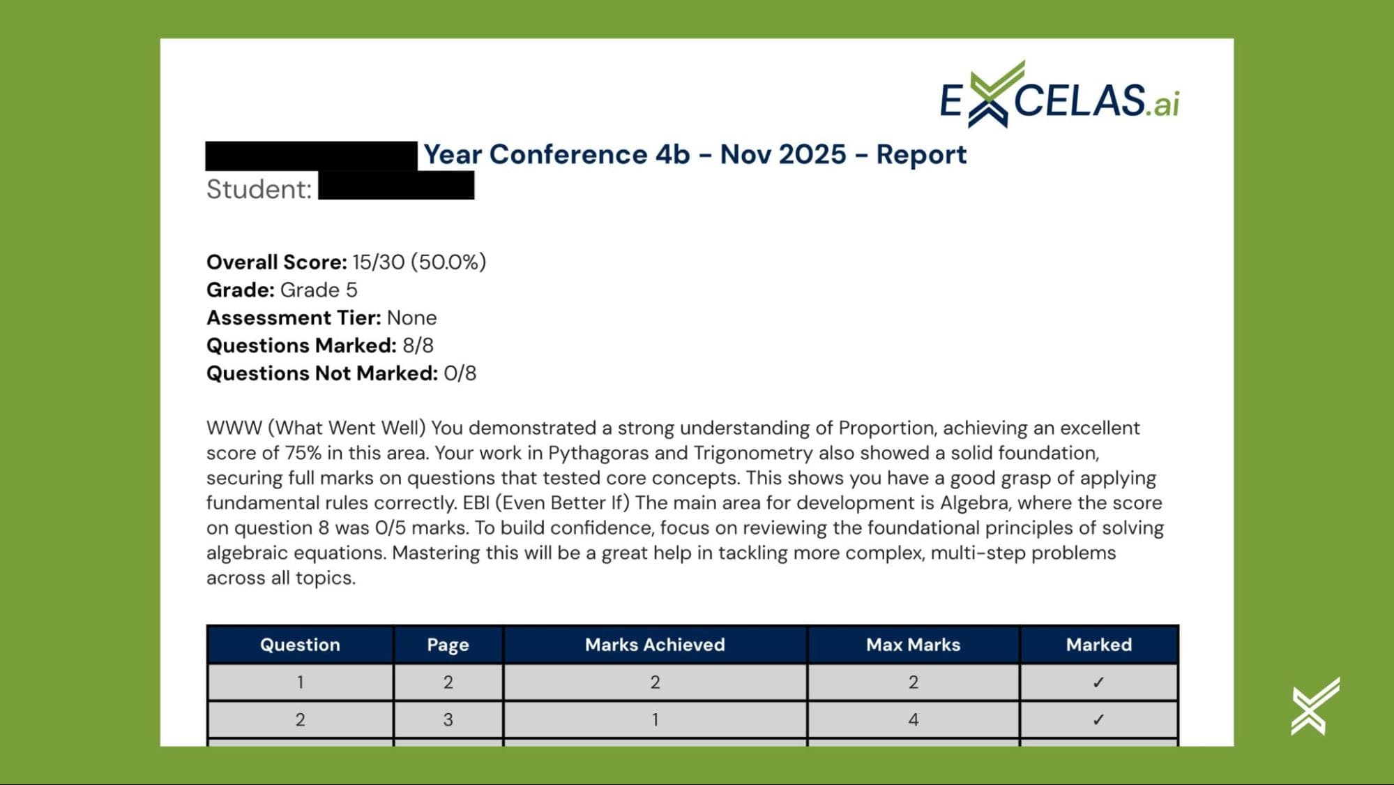Click the Grade 5 text

click(319, 290)
